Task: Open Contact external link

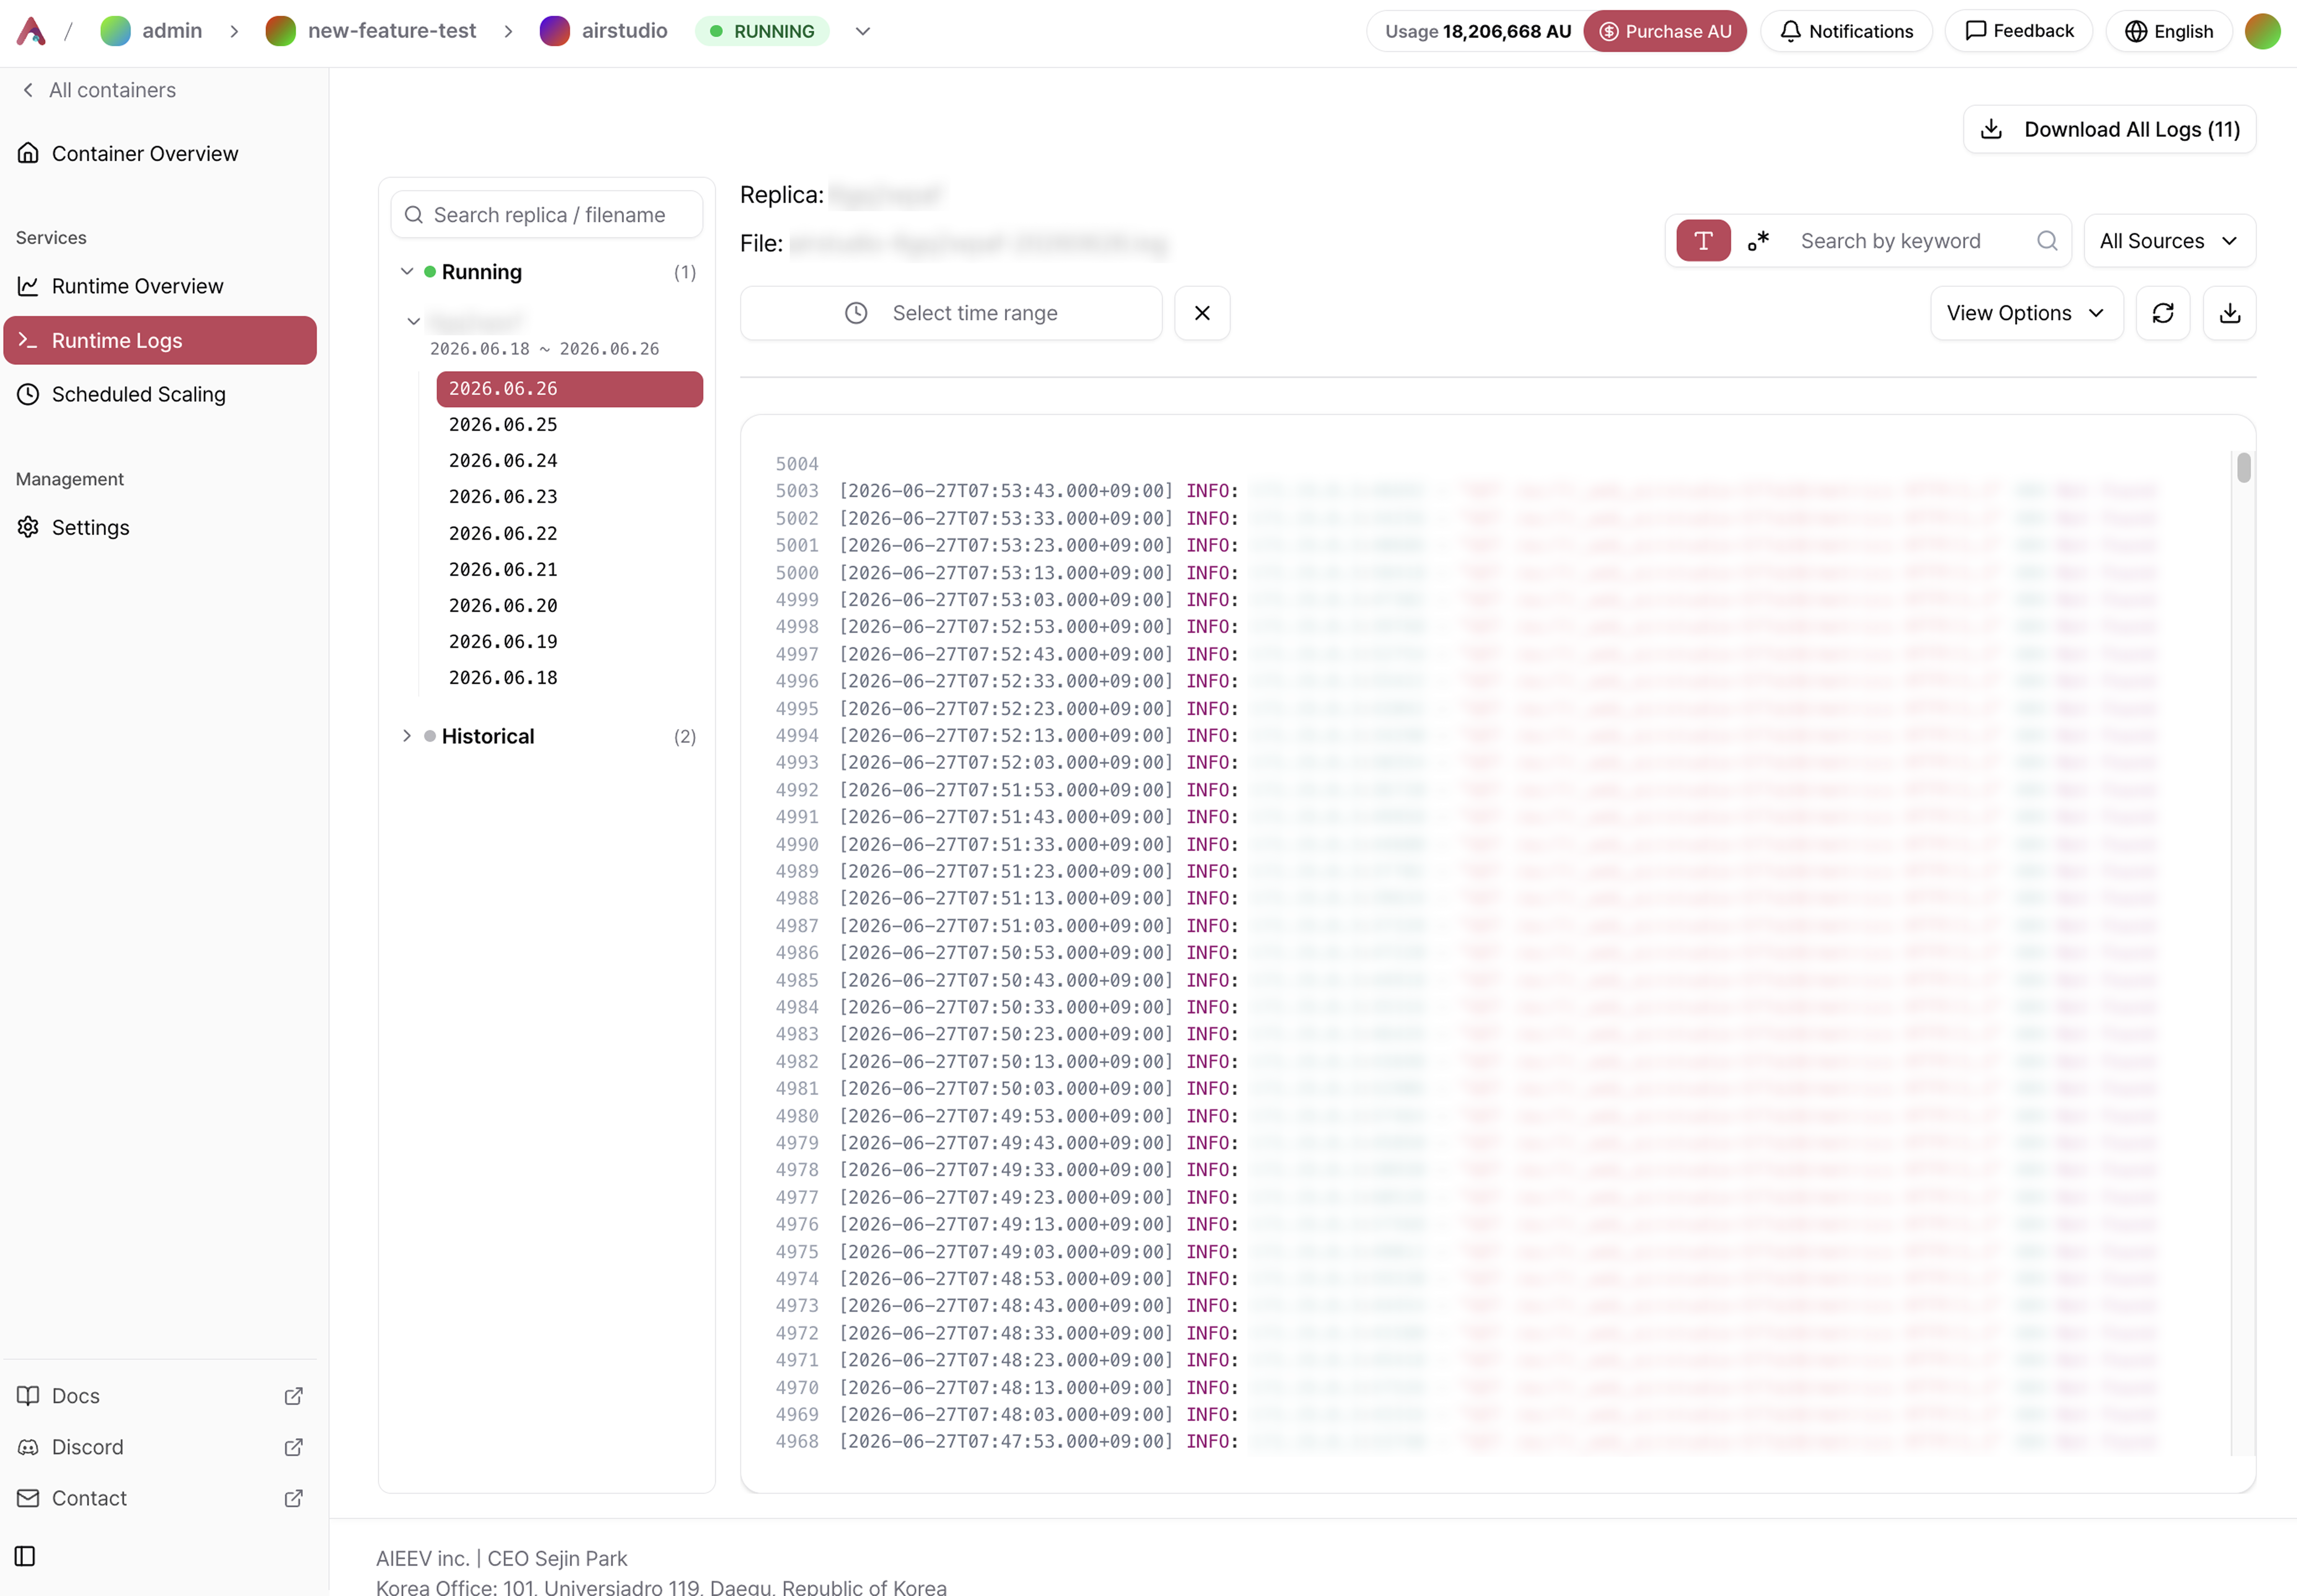Action: pos(160,1498)
